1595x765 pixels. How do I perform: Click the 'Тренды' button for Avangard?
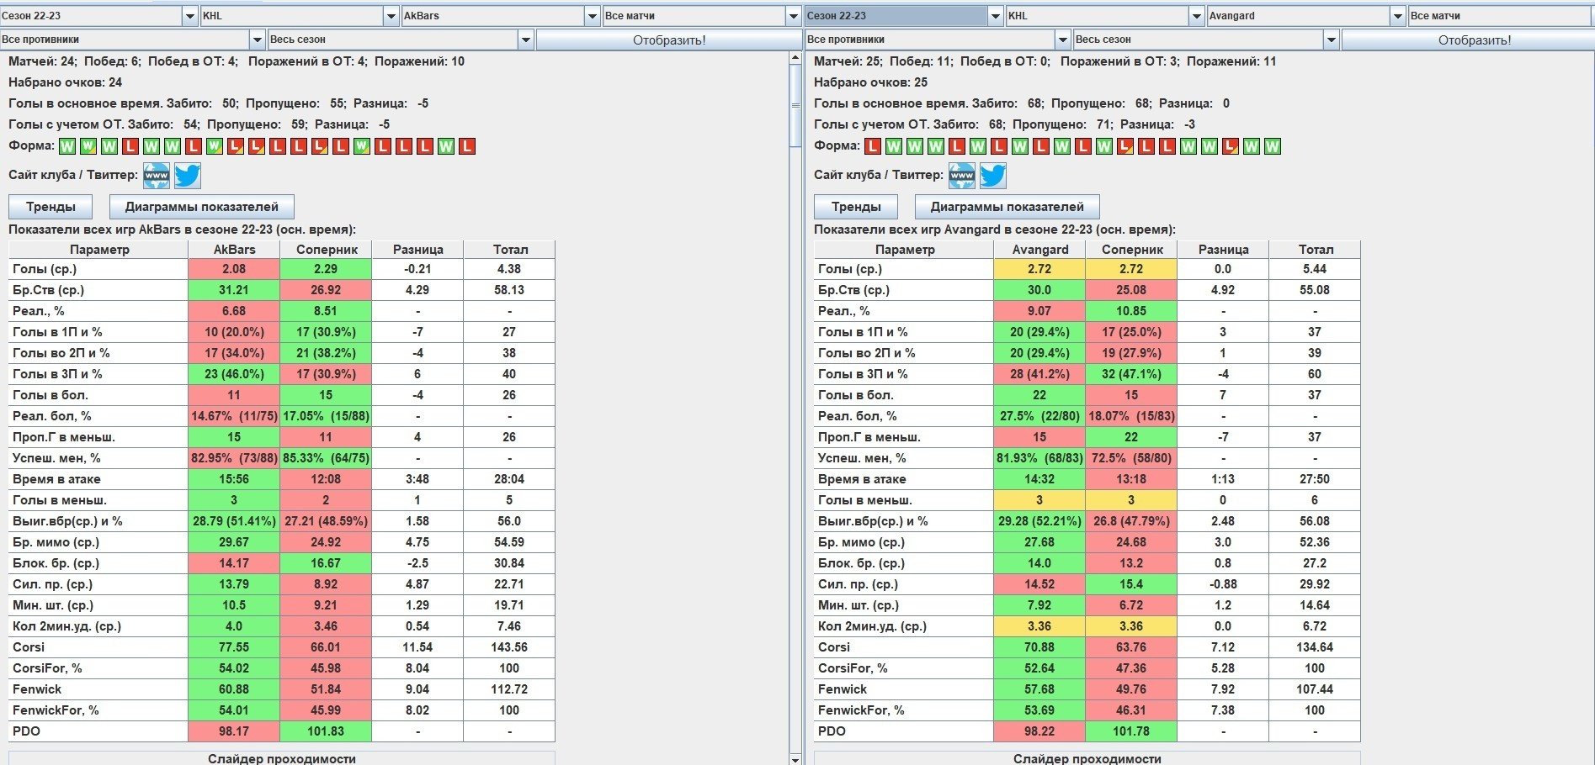[855, 207]
